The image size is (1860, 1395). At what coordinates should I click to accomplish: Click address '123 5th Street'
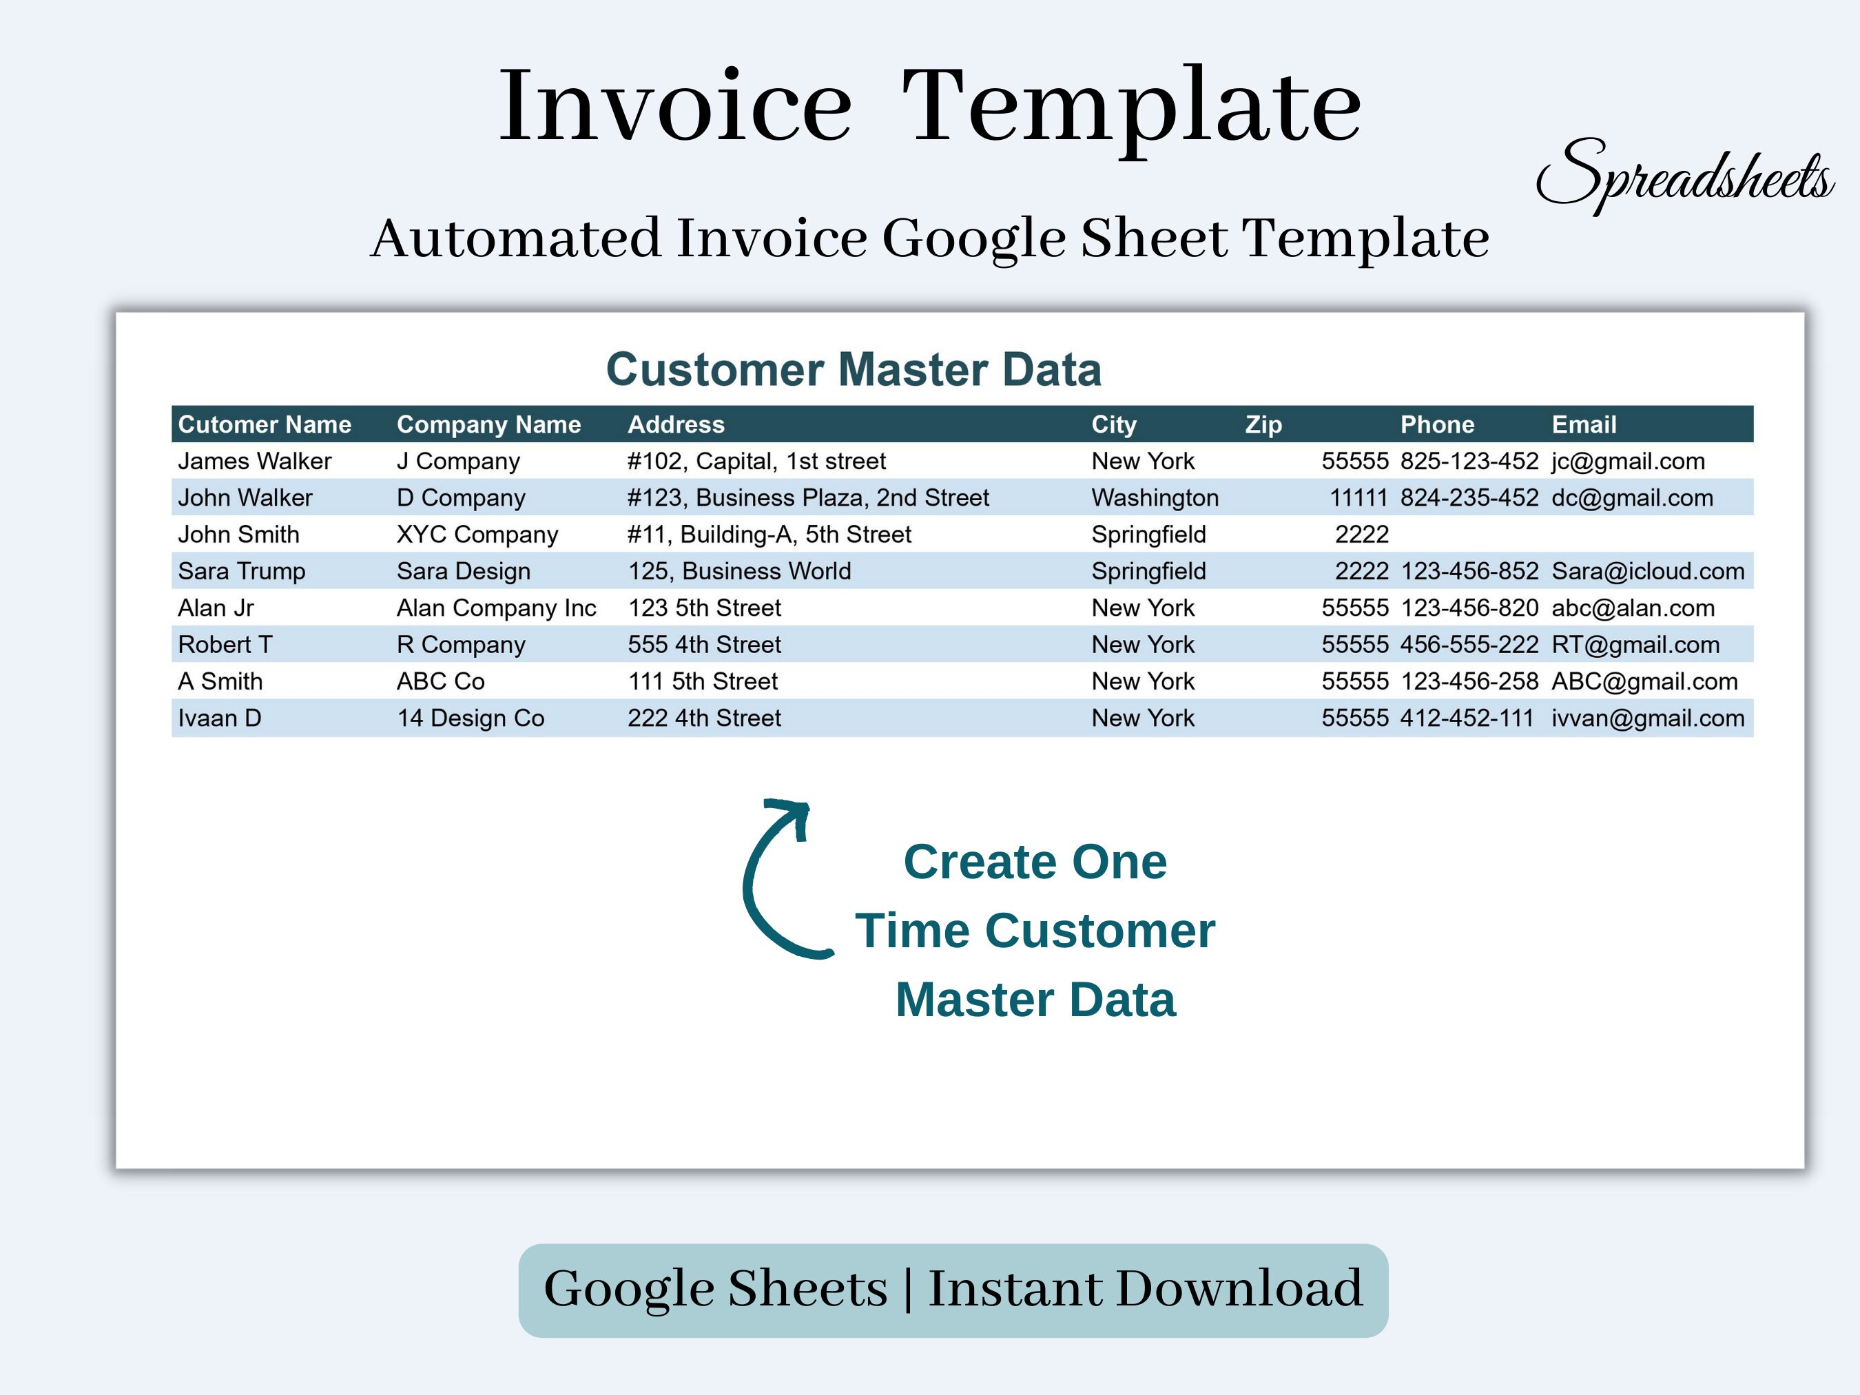pyautogui.click(x=705, y=608)
